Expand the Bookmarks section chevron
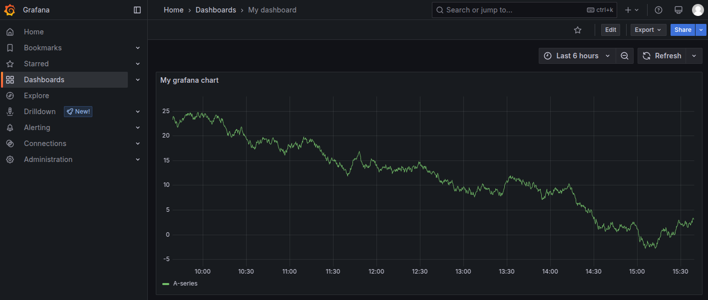Viewport: 708px width, 300px height. click(138, 48)
